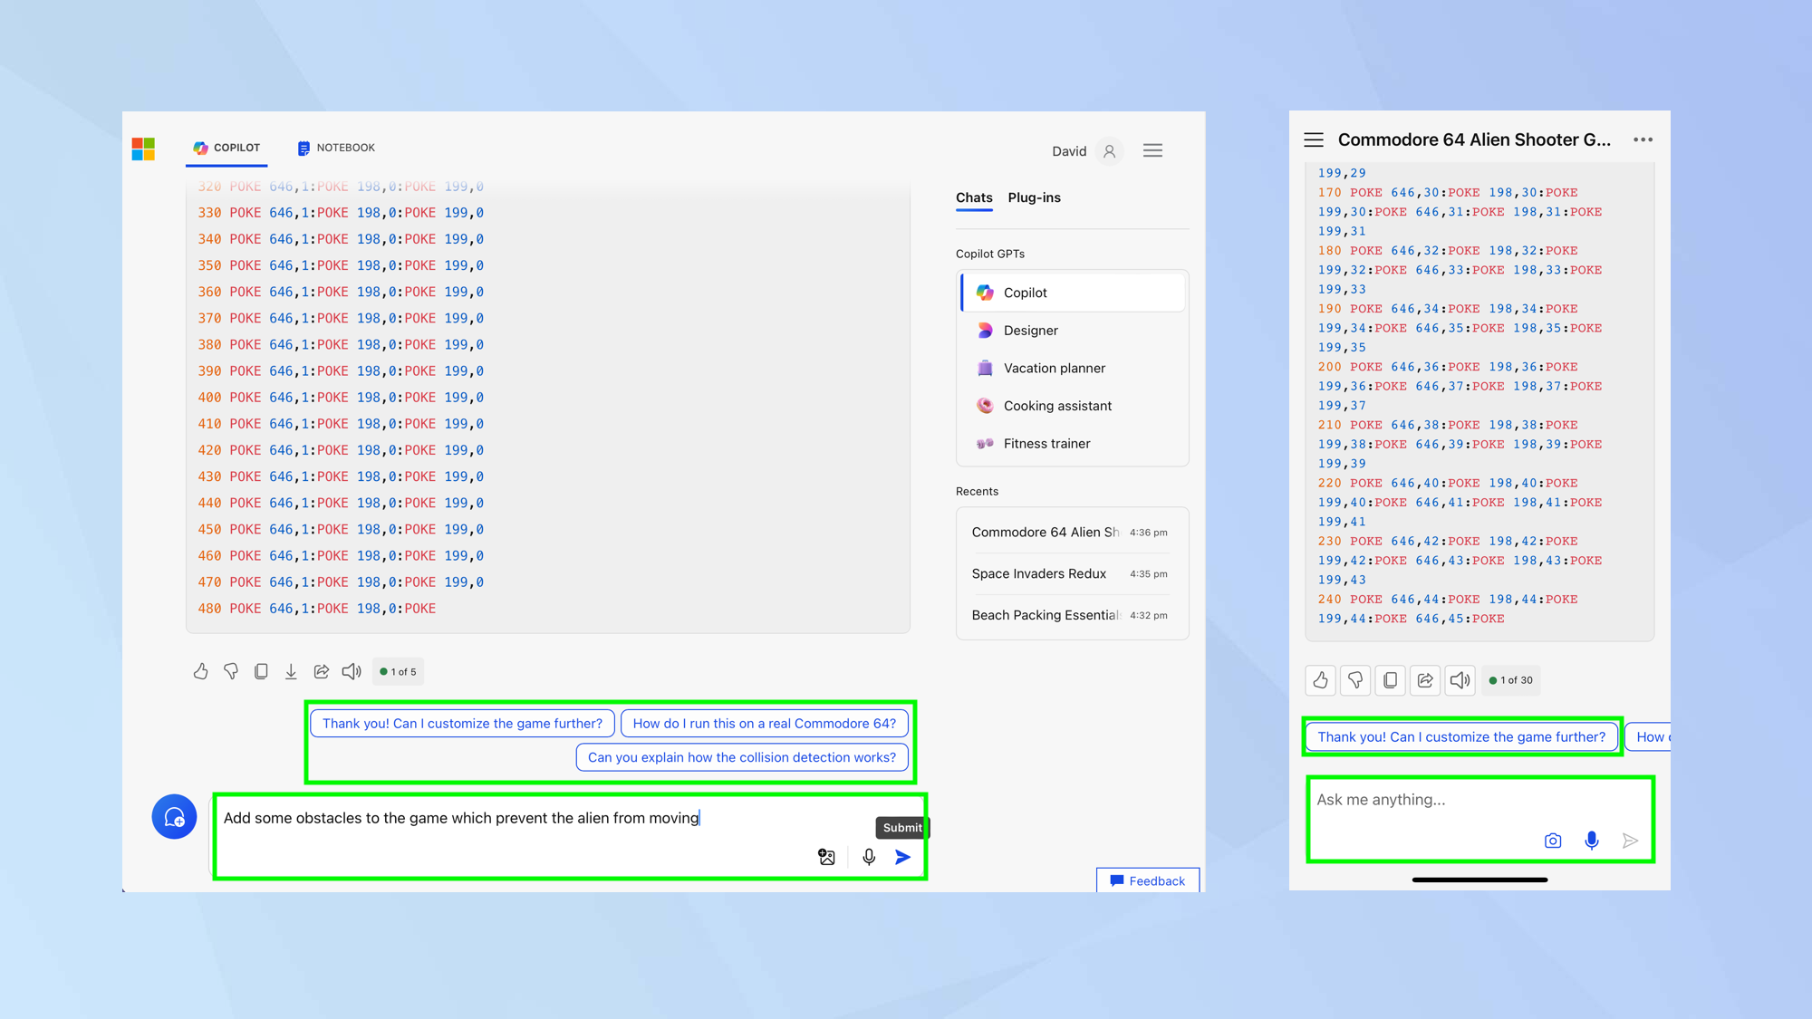Click the copy icon to copy response
The height and width of the screenshot is (1019, 1812).
tap(261, 672)
